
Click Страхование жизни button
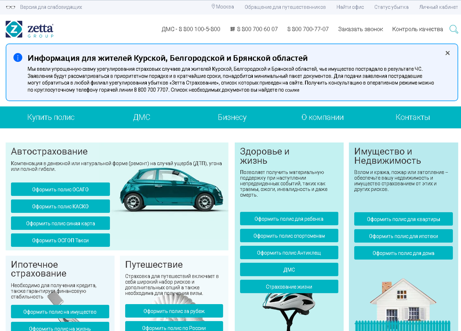pos(289,286)
